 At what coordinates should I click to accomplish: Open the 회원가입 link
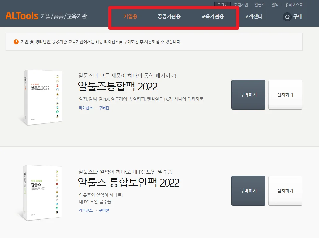(241, 4)
